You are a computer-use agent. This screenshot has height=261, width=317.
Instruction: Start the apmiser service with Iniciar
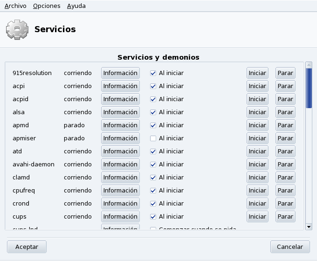pos(257,138)
